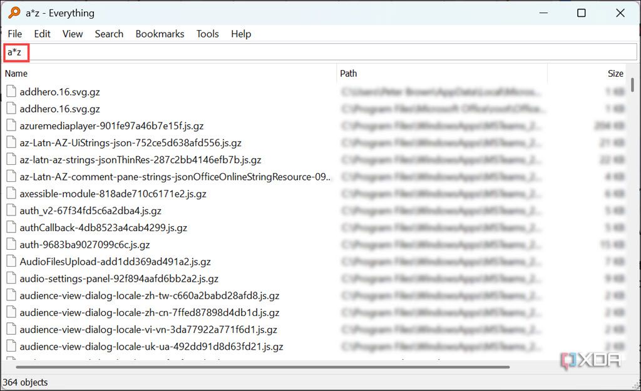Click the Everything magnifier icon in the title bar
The height and width of the screenshot is (391, 641).
[14, 12]
